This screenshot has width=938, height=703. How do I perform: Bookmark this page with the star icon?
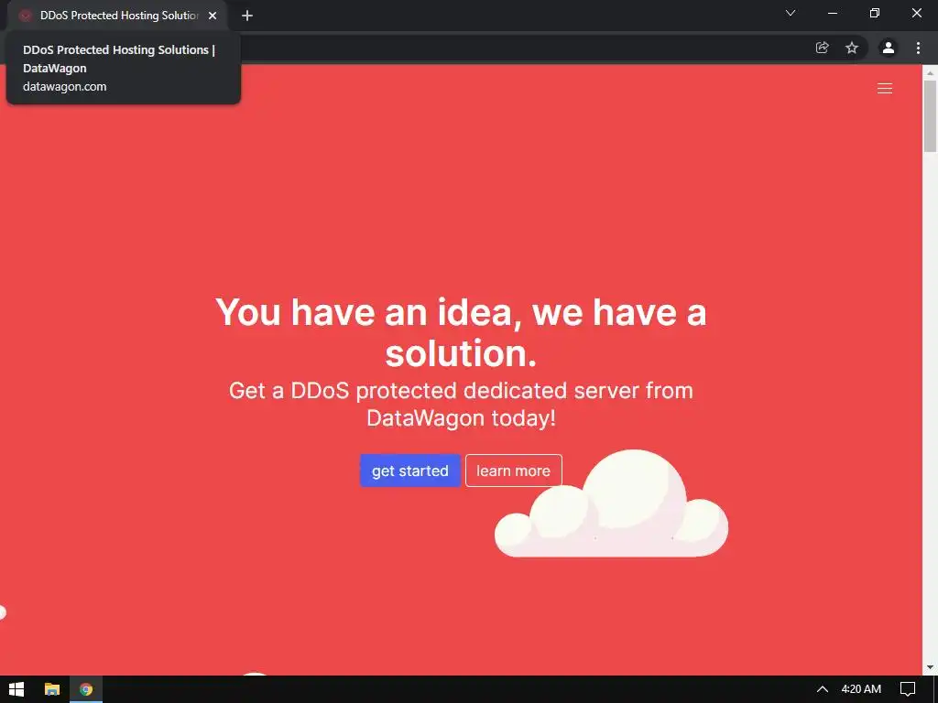point(851,48)
